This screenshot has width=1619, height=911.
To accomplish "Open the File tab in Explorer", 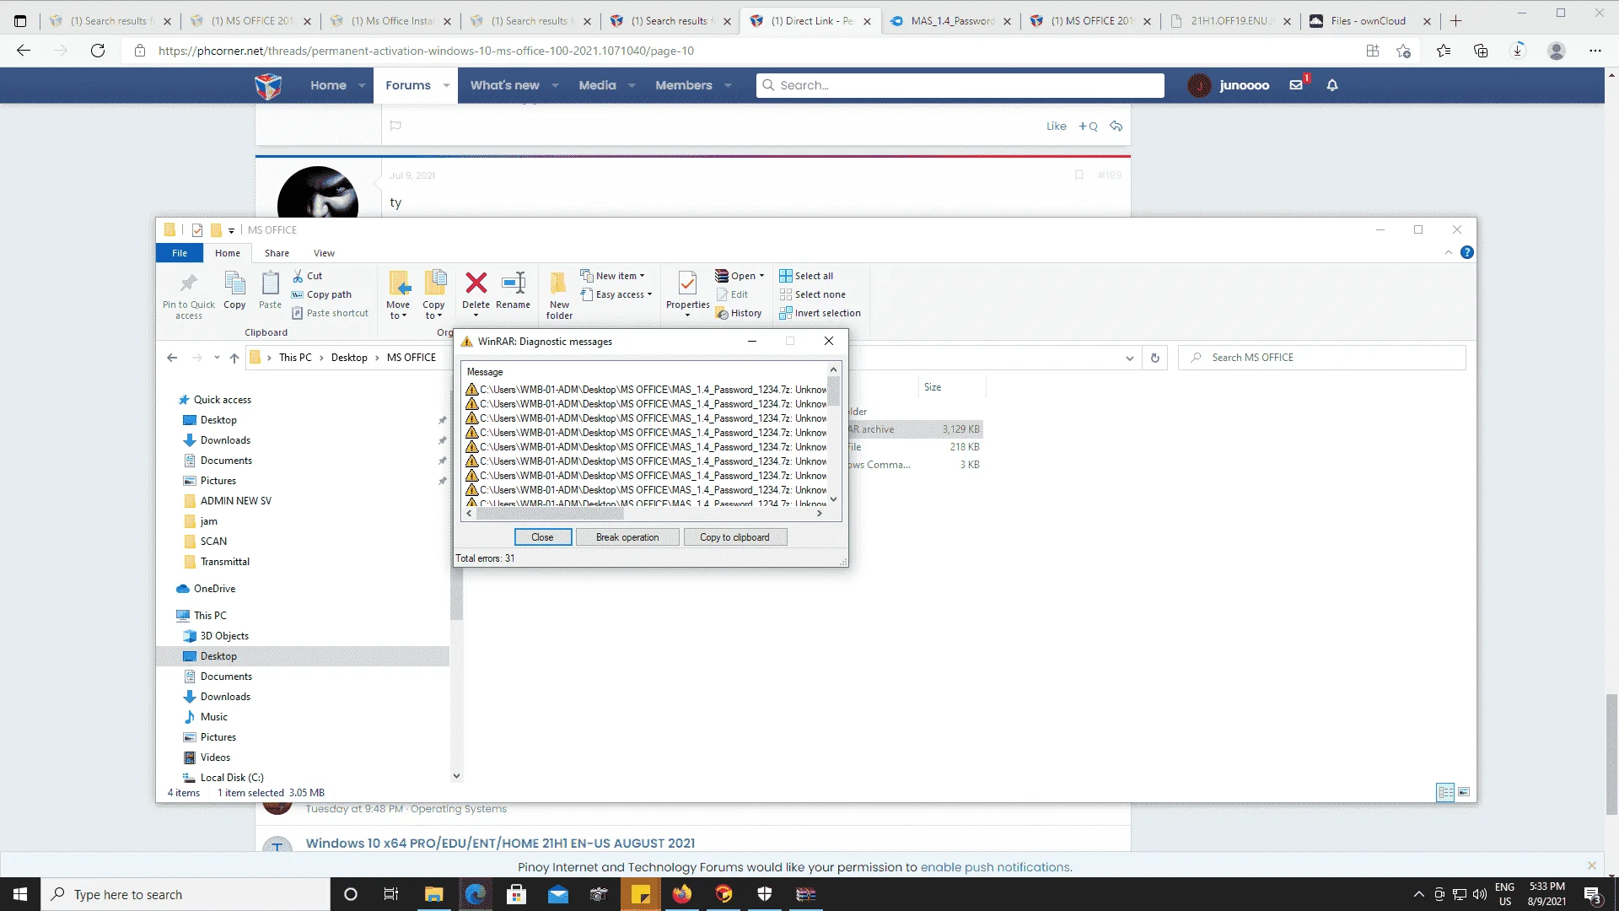I will (180, 253).
